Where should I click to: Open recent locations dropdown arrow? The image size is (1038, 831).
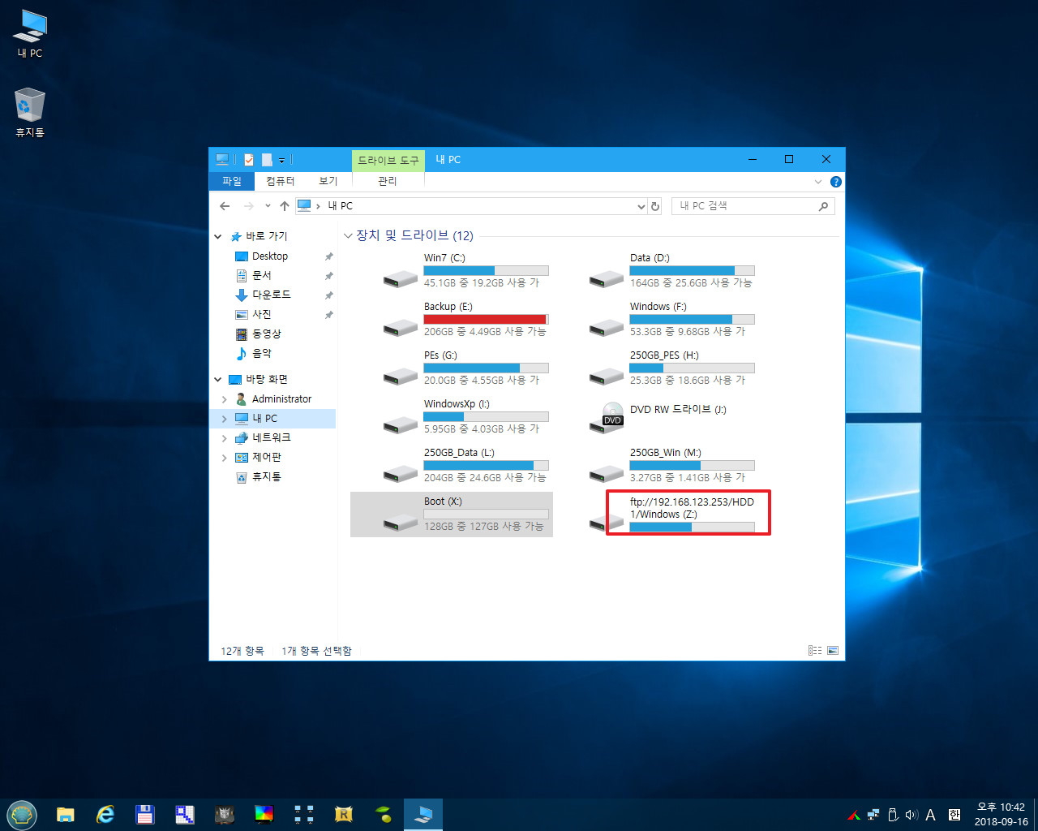(268, 206)
